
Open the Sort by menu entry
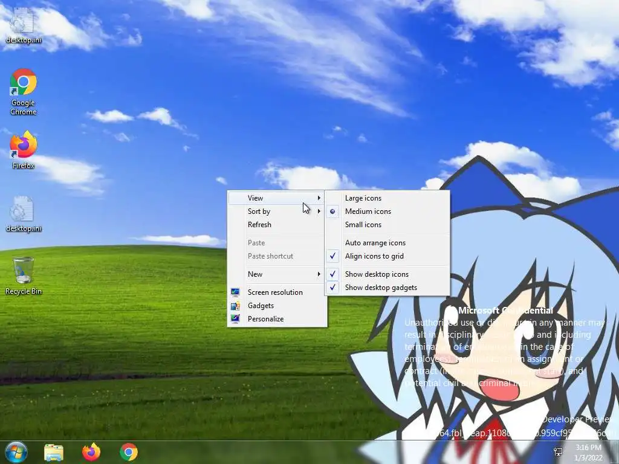click(x=276, y=211)
